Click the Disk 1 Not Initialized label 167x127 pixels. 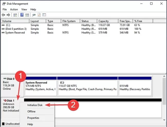[x=11, y=111]
